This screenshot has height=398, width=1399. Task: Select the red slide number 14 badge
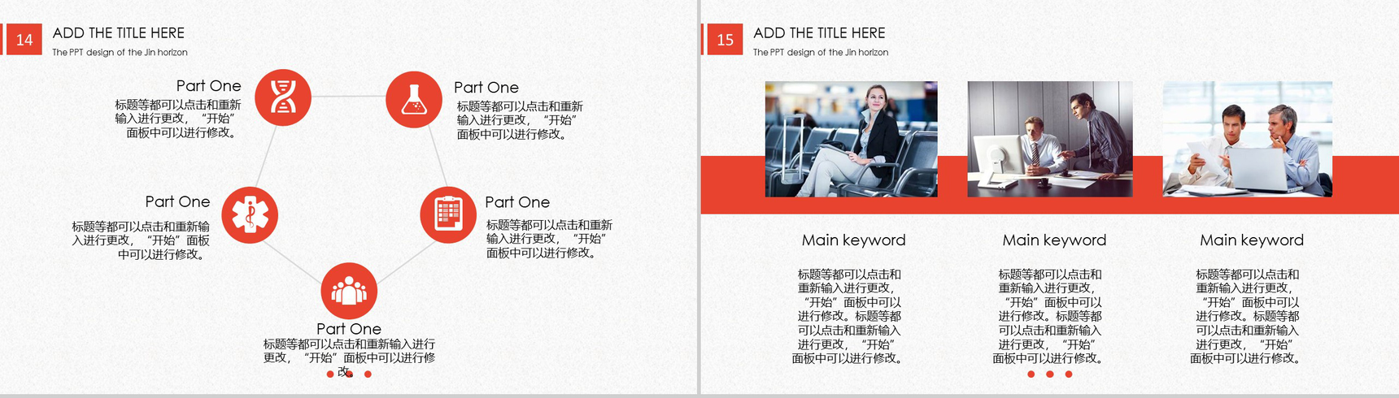coord(24,40)
